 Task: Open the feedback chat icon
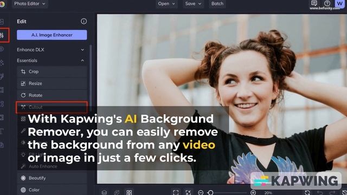coord(314,3)
